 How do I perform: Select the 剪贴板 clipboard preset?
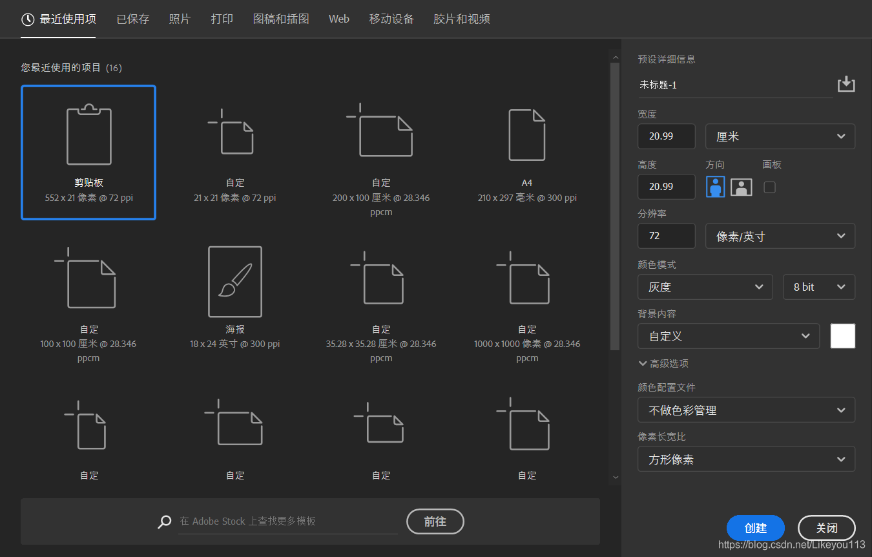click(88, 152)
